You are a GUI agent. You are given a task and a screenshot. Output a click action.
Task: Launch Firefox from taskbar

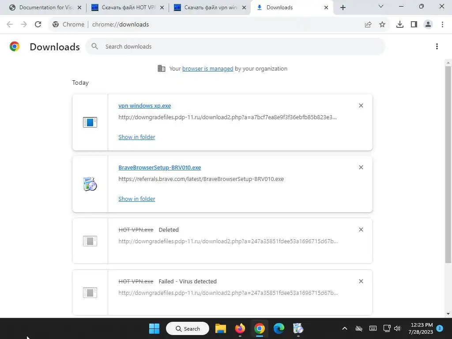240,328
